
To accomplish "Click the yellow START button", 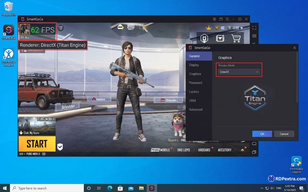I will point(37,144).
